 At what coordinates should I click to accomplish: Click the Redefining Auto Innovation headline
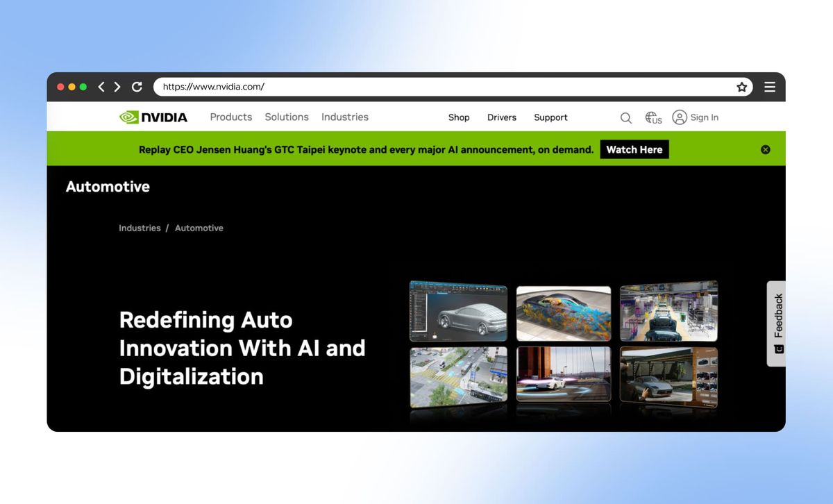(242, 348)
